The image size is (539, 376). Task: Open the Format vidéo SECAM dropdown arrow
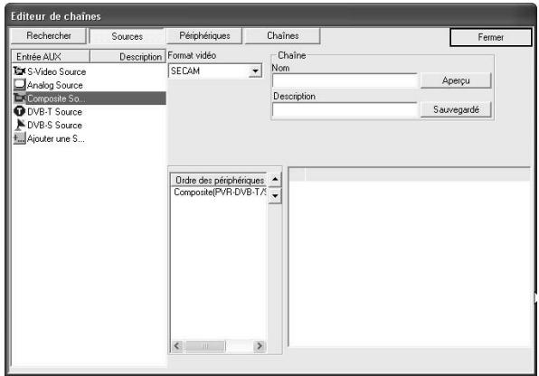tap(255, 71)
